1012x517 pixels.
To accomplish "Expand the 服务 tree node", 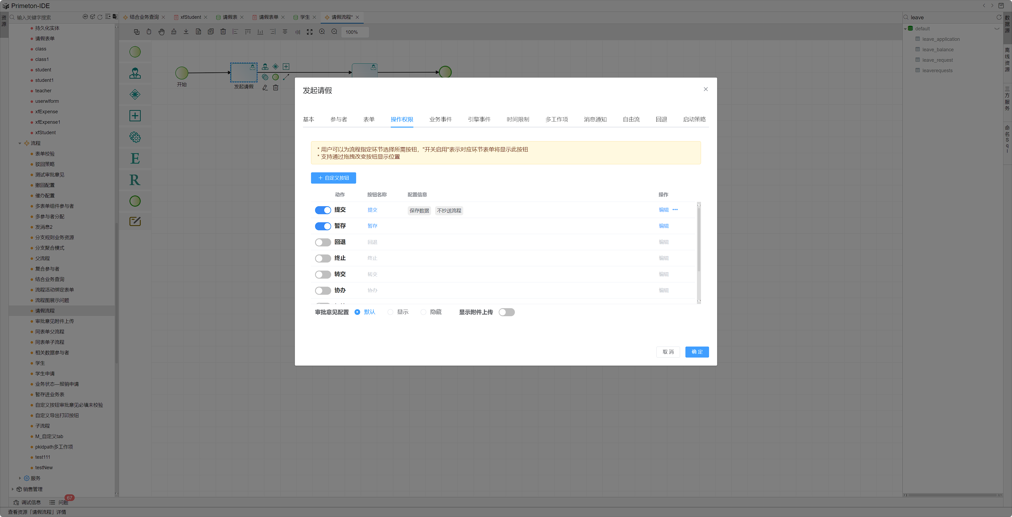I will pos(20,478).
